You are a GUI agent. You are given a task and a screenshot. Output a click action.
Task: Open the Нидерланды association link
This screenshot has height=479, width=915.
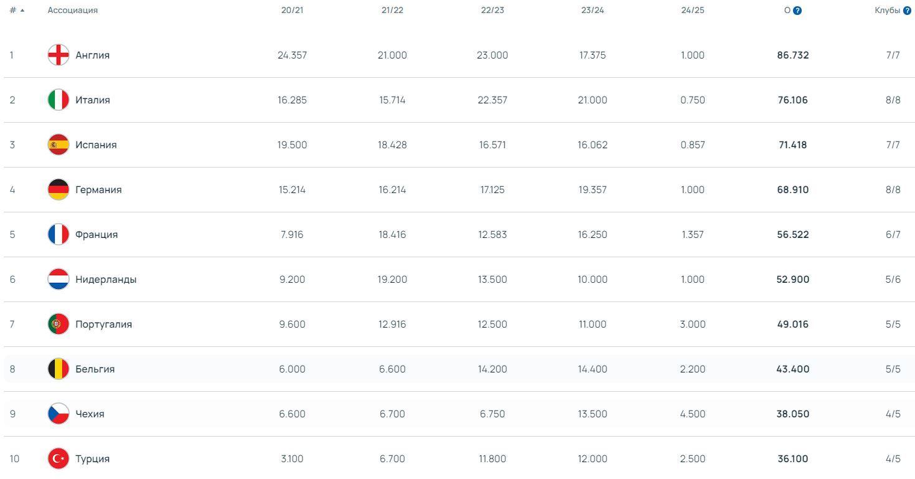[x=106, y=279]
